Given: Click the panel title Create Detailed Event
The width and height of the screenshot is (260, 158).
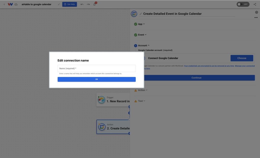Looking at the screenshot, I should tap(172, 14).
